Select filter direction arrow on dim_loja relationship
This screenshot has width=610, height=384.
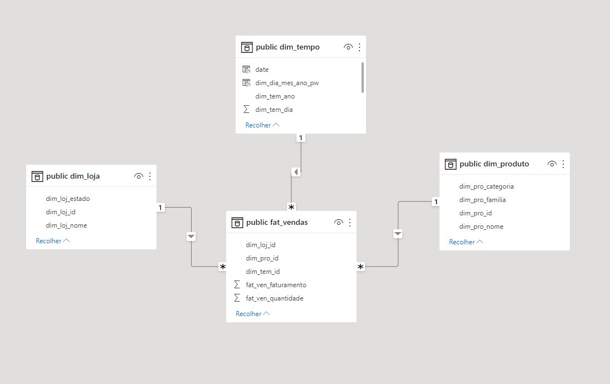point(191,237)
